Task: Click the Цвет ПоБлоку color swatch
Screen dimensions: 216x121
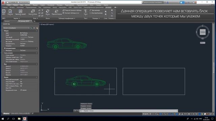Action: pos(21,33)
